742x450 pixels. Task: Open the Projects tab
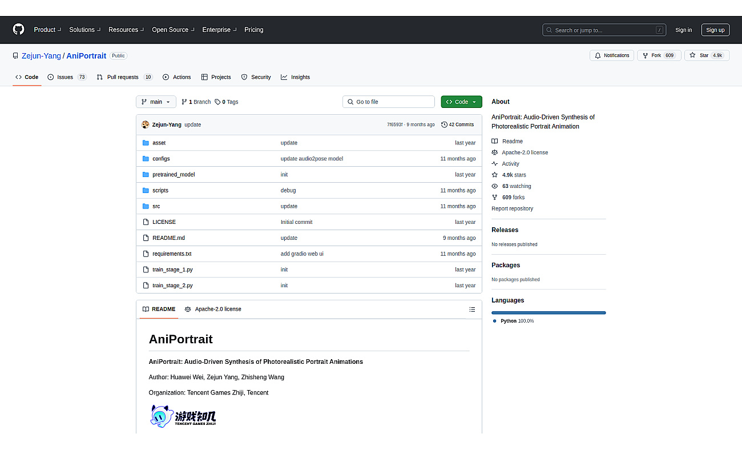216,77
